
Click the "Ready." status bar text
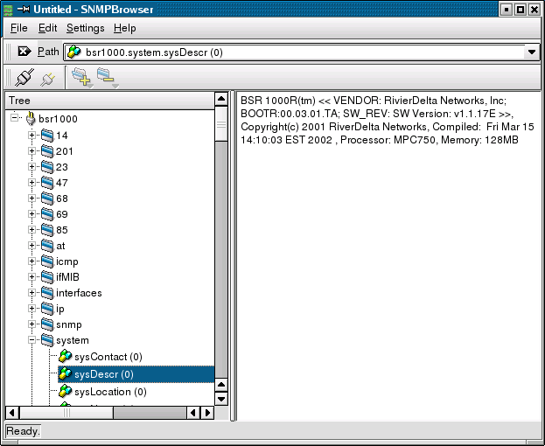tap(23, 431)
